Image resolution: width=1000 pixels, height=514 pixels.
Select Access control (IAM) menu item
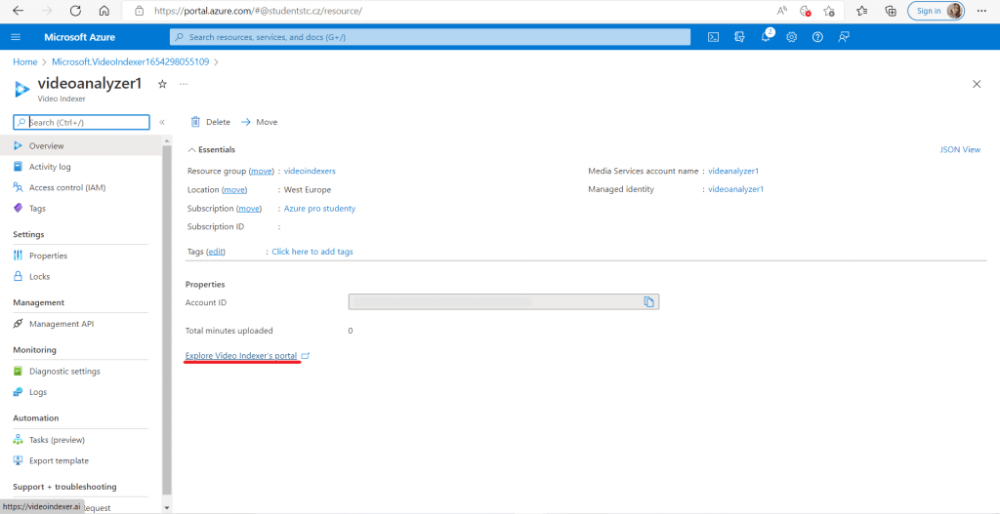point(66,187)
